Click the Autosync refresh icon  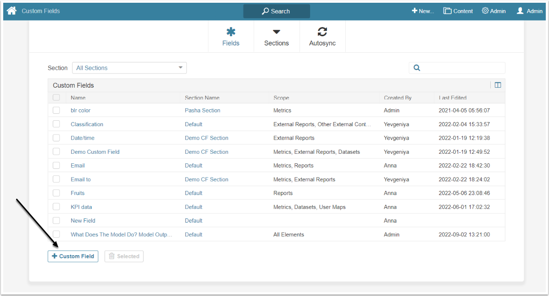pos(322,32)
